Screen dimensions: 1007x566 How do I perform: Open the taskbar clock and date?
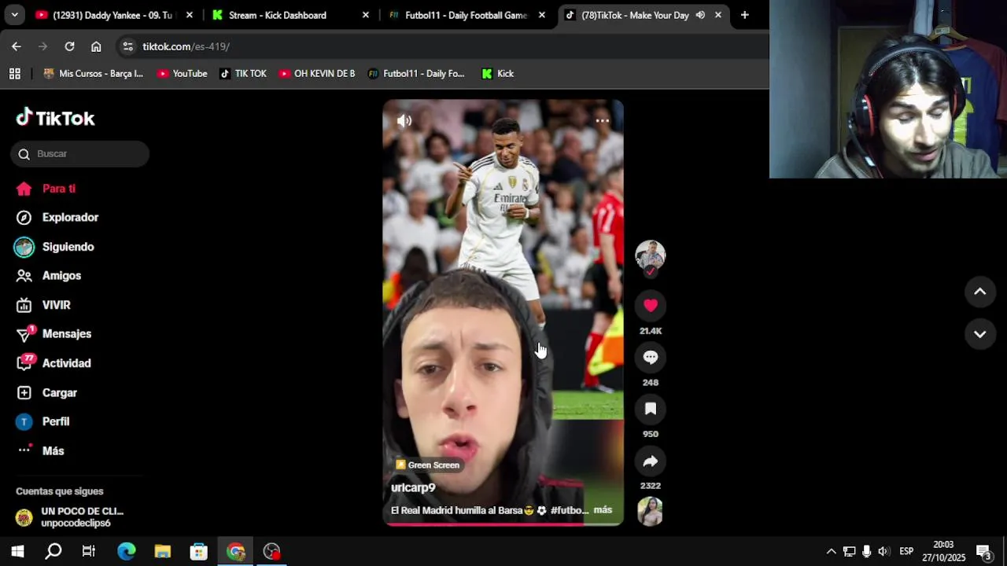point(944,551)
